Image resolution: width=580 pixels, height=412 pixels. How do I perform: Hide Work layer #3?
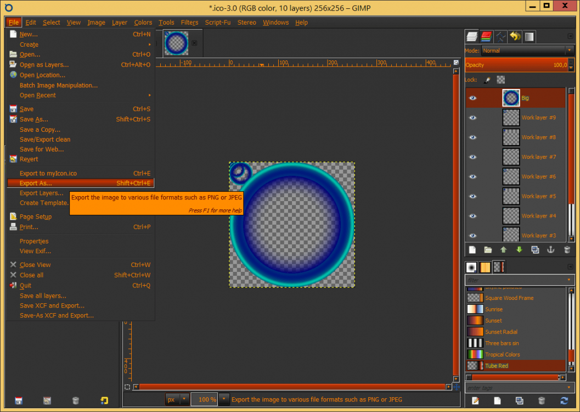(x=473, y=236)
